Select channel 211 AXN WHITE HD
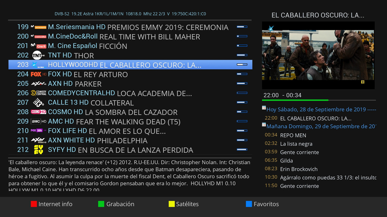 (x=130, y=140)
